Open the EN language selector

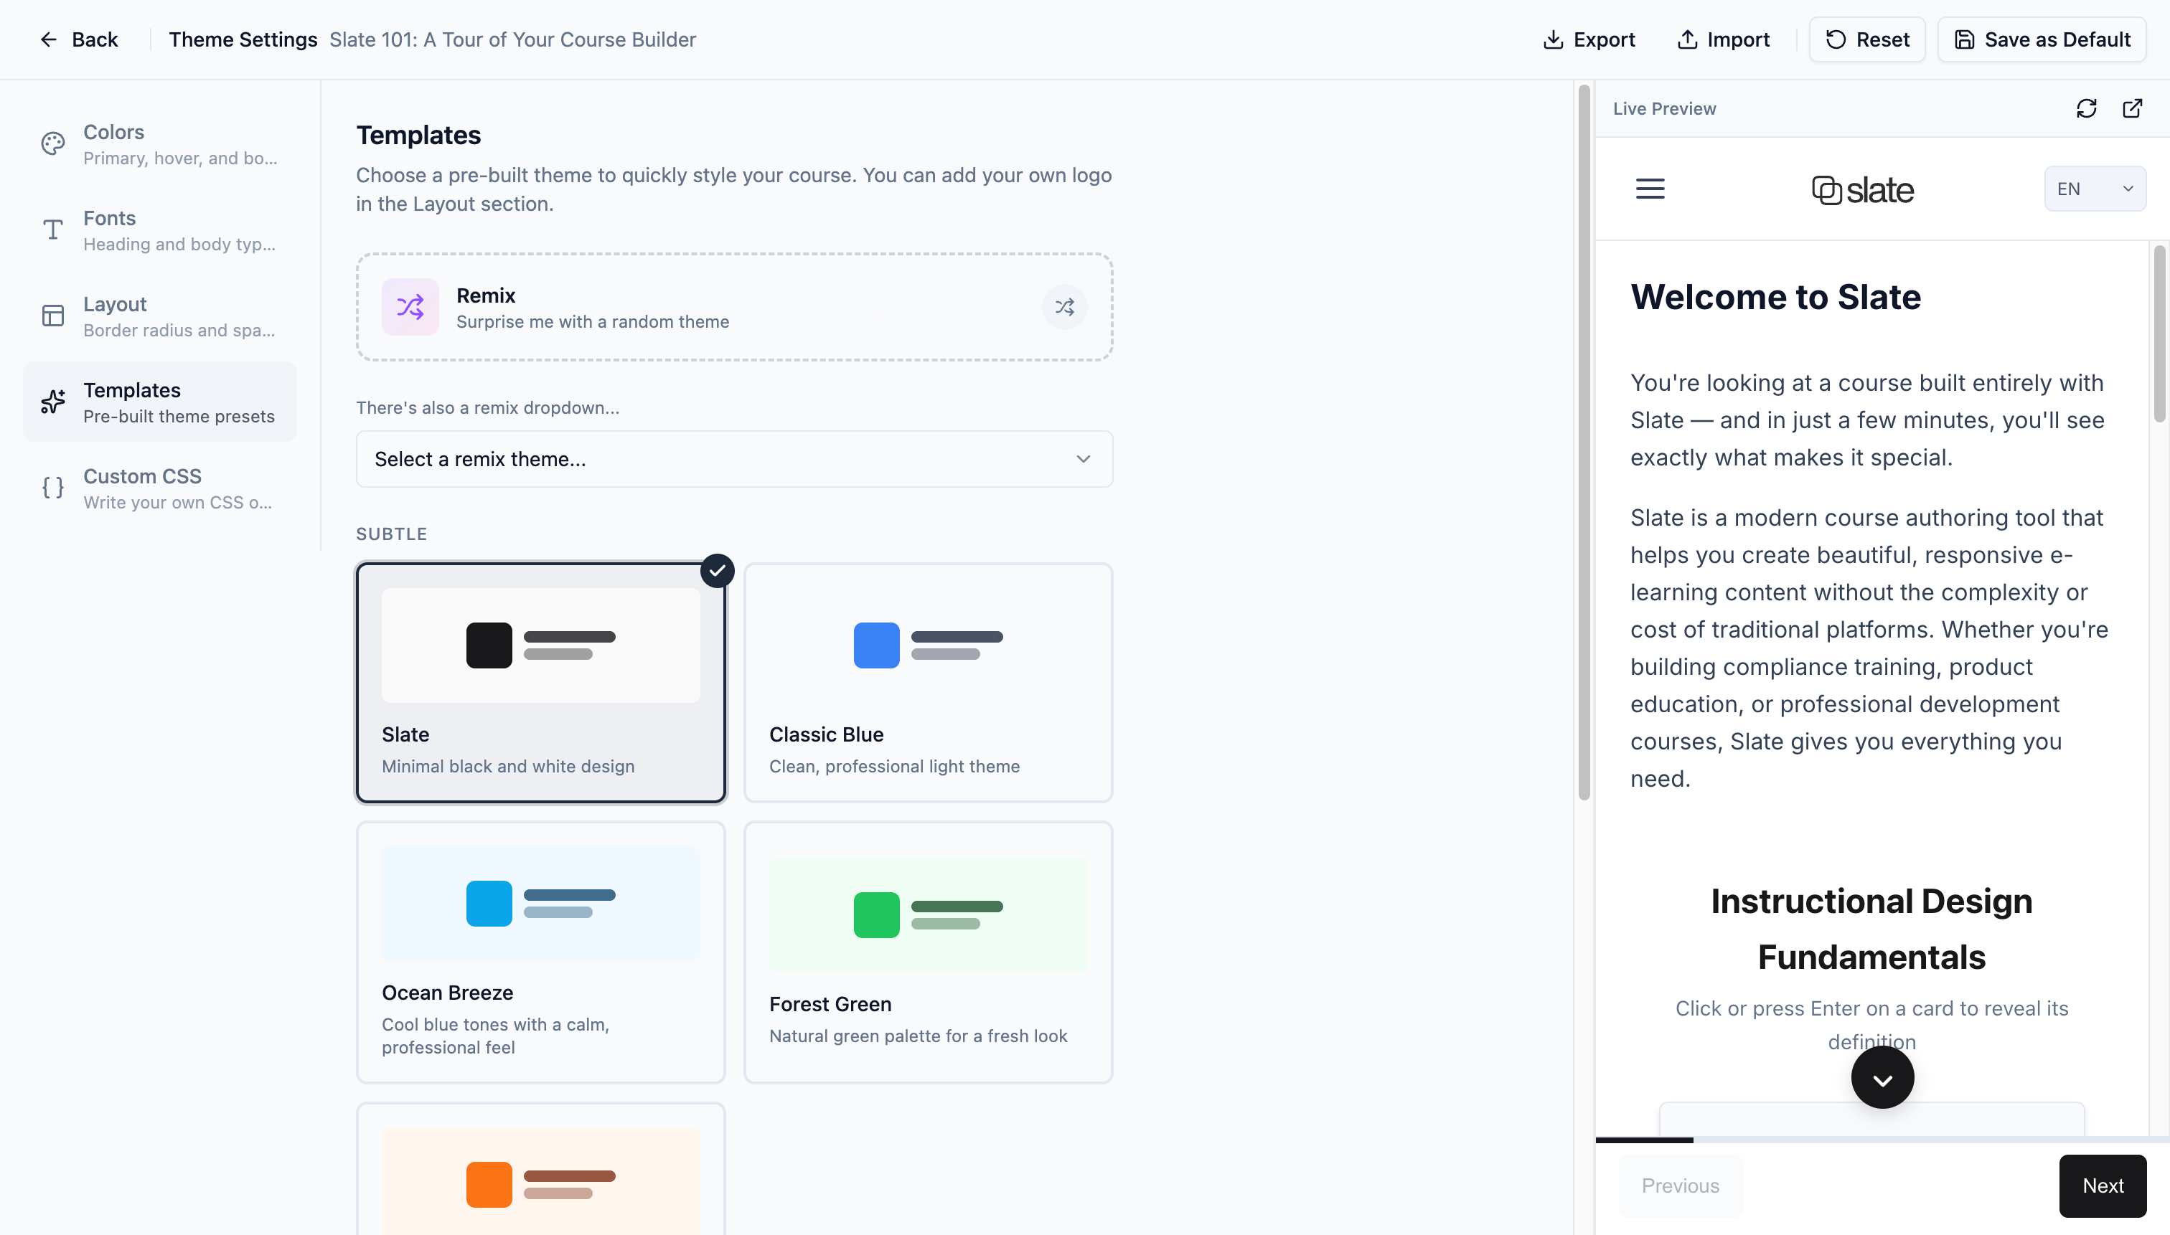2094,189
